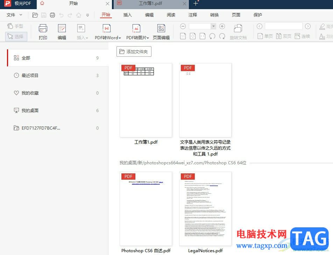Image resolution: width=333 pixels, height=255 pixels.
Task: Click the fit page icon
Action: [x=193, y=36]
